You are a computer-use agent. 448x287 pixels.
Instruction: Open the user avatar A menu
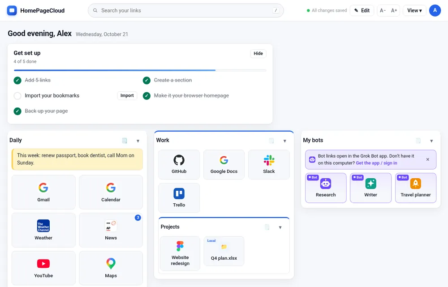435,11
